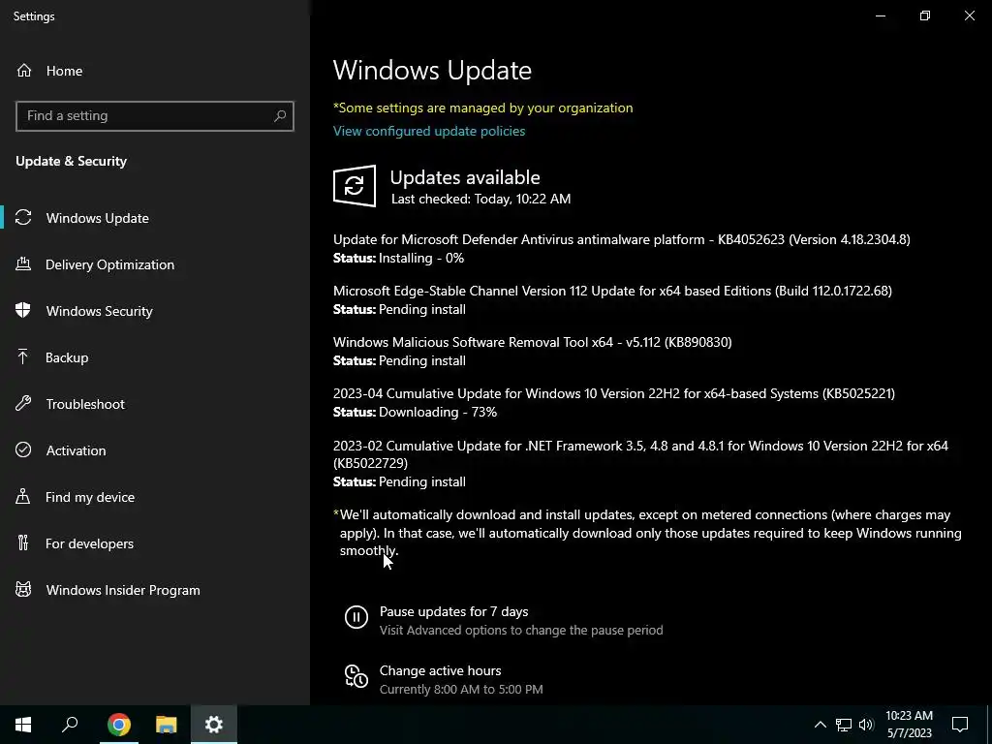Click 'Currently 8:00 AM to 5:00 PM' text
The width and height of the screenshot is (992, 744).
coord(461,689)
